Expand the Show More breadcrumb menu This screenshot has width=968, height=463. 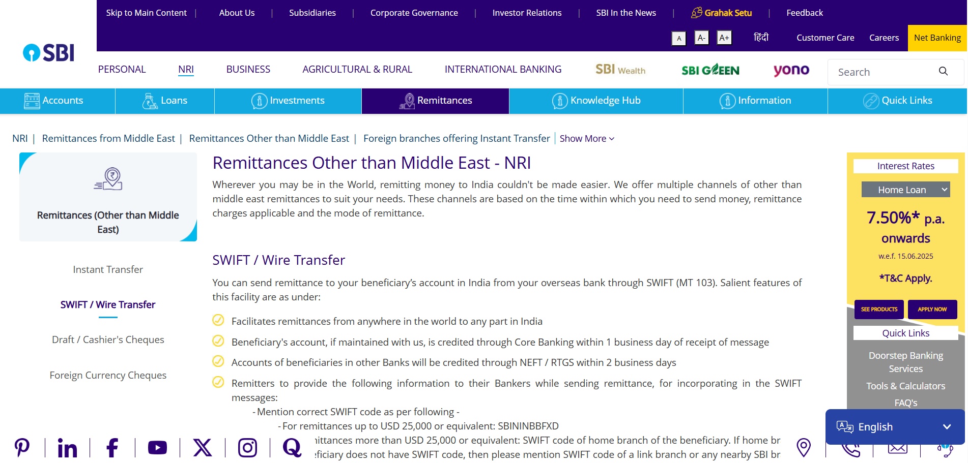(586, 138)
